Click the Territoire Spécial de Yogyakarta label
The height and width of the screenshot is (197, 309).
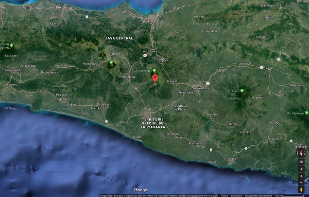click(x=153, y=123)
